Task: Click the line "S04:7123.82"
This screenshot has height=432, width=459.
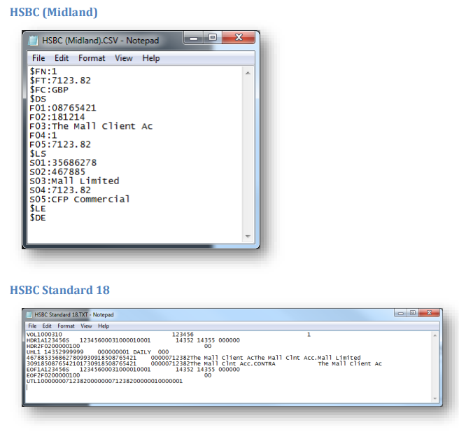Action: (60, 190)
